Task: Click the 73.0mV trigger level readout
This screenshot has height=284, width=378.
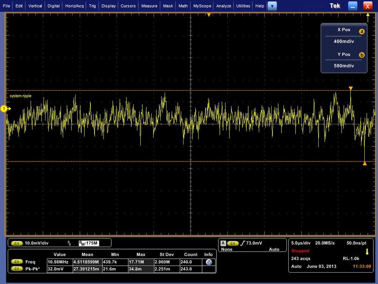Action: click(x=254, y=243)
